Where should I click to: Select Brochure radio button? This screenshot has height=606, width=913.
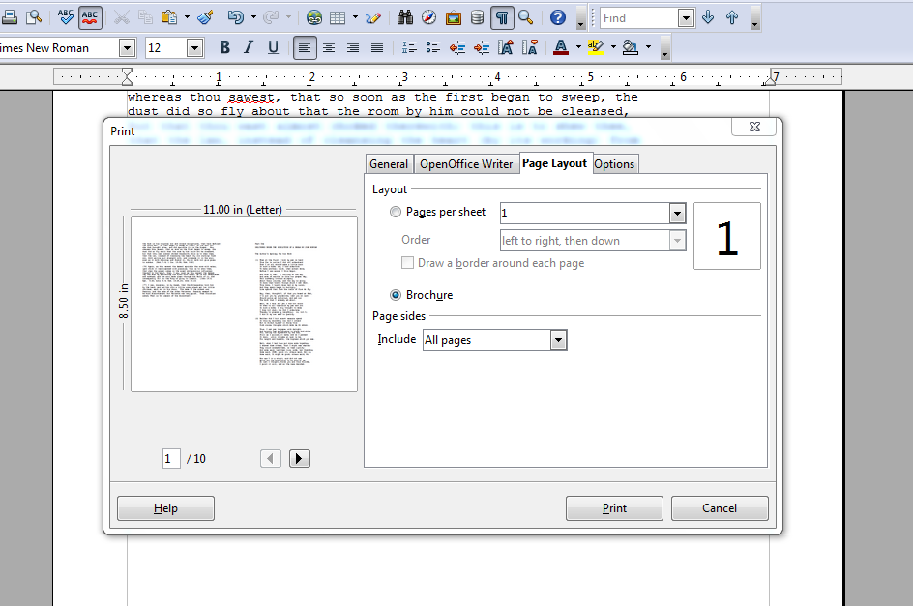pyautogui.click(x=396, y=295)
